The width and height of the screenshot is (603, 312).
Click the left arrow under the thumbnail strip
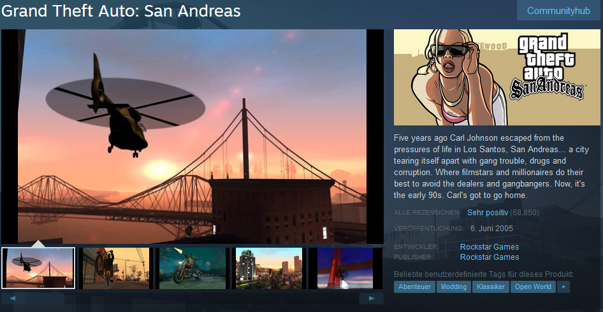pos(13,299)
